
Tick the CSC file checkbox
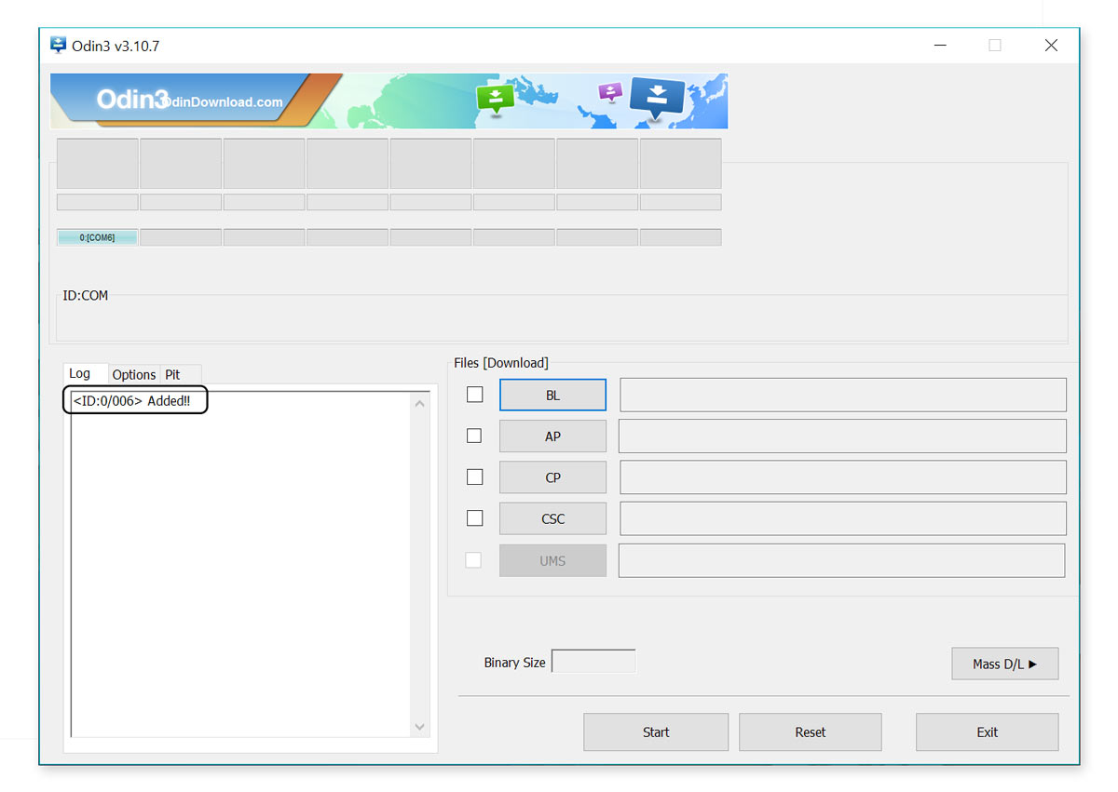474,518
